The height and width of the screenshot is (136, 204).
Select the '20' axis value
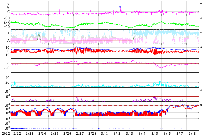7,82
